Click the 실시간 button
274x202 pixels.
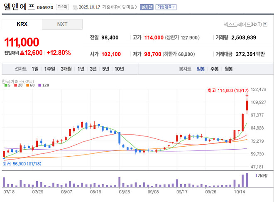(147, 7)
